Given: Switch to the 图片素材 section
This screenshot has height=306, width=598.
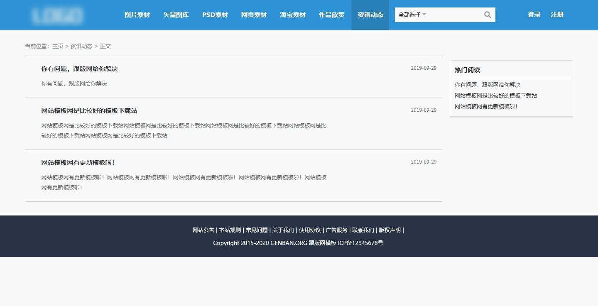Looking at the screenshot, I should (137, 15).
